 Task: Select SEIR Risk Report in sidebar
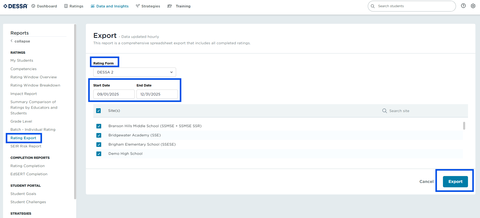click(26, 146)
